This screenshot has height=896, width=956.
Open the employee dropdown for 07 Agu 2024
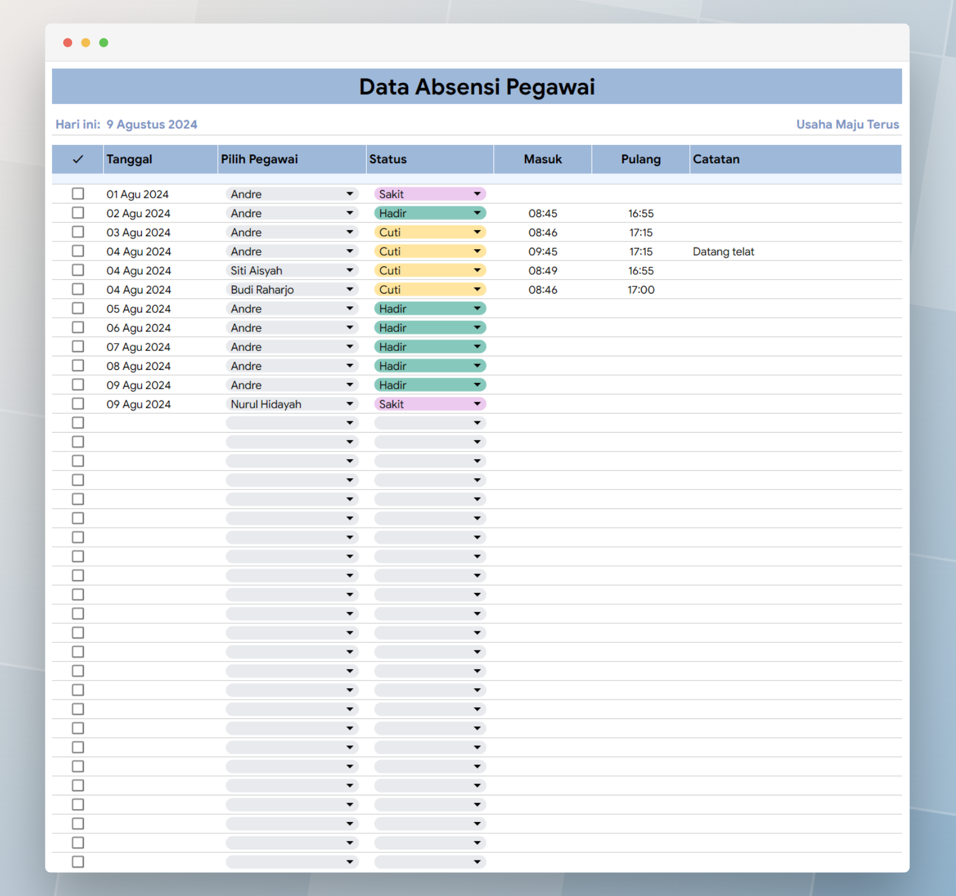click(292, 347)
